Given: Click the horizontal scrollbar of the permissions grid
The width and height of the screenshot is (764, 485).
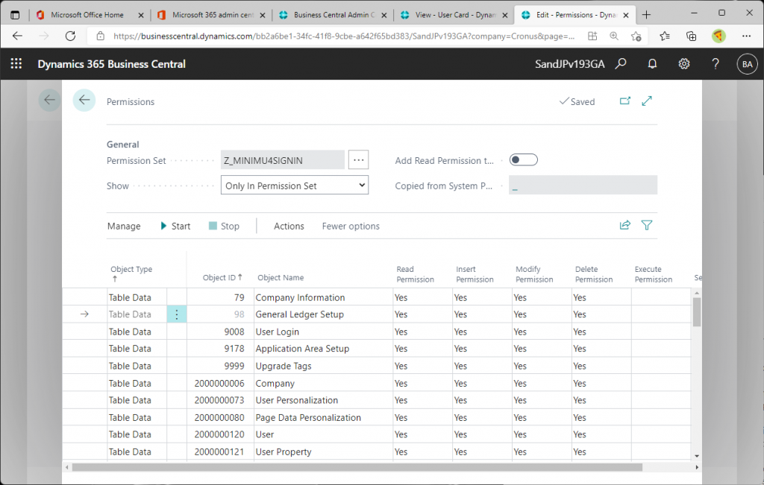Looking at the screenshot, I should pos(357,467).
